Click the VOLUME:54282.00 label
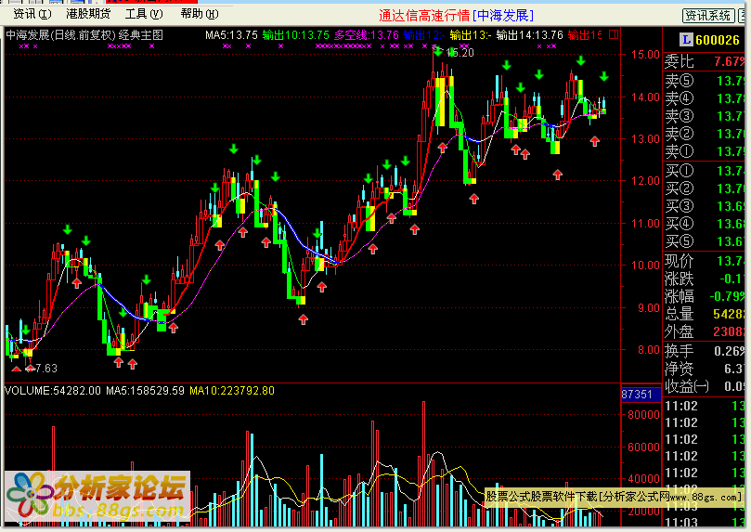Screen dimensions: 751x532 pos(53,391)
